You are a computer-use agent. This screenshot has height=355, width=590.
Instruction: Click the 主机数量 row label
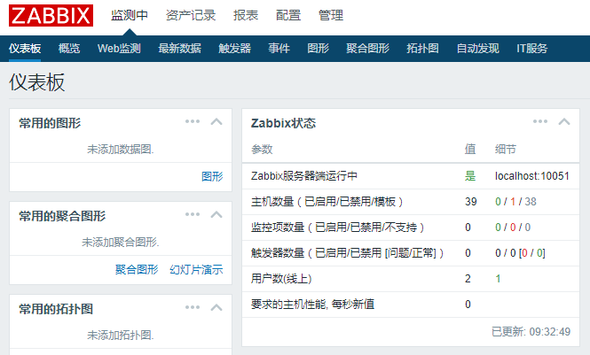[326, 202]
